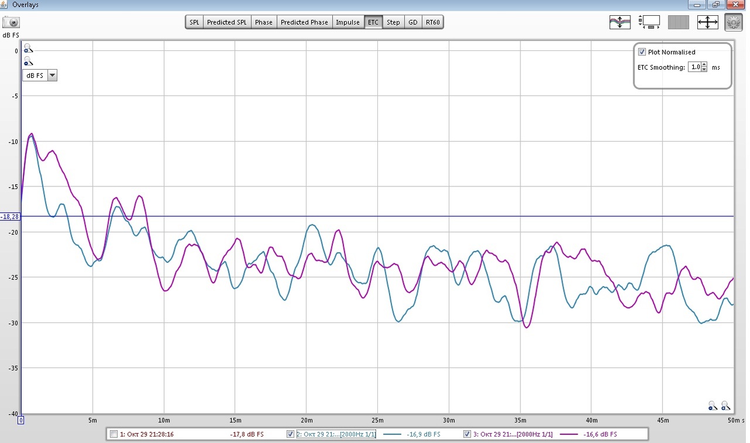Click the vertical zoom-out magnifier icon
Viewport: 750px width, 443px height.
[x=28, y=62]
